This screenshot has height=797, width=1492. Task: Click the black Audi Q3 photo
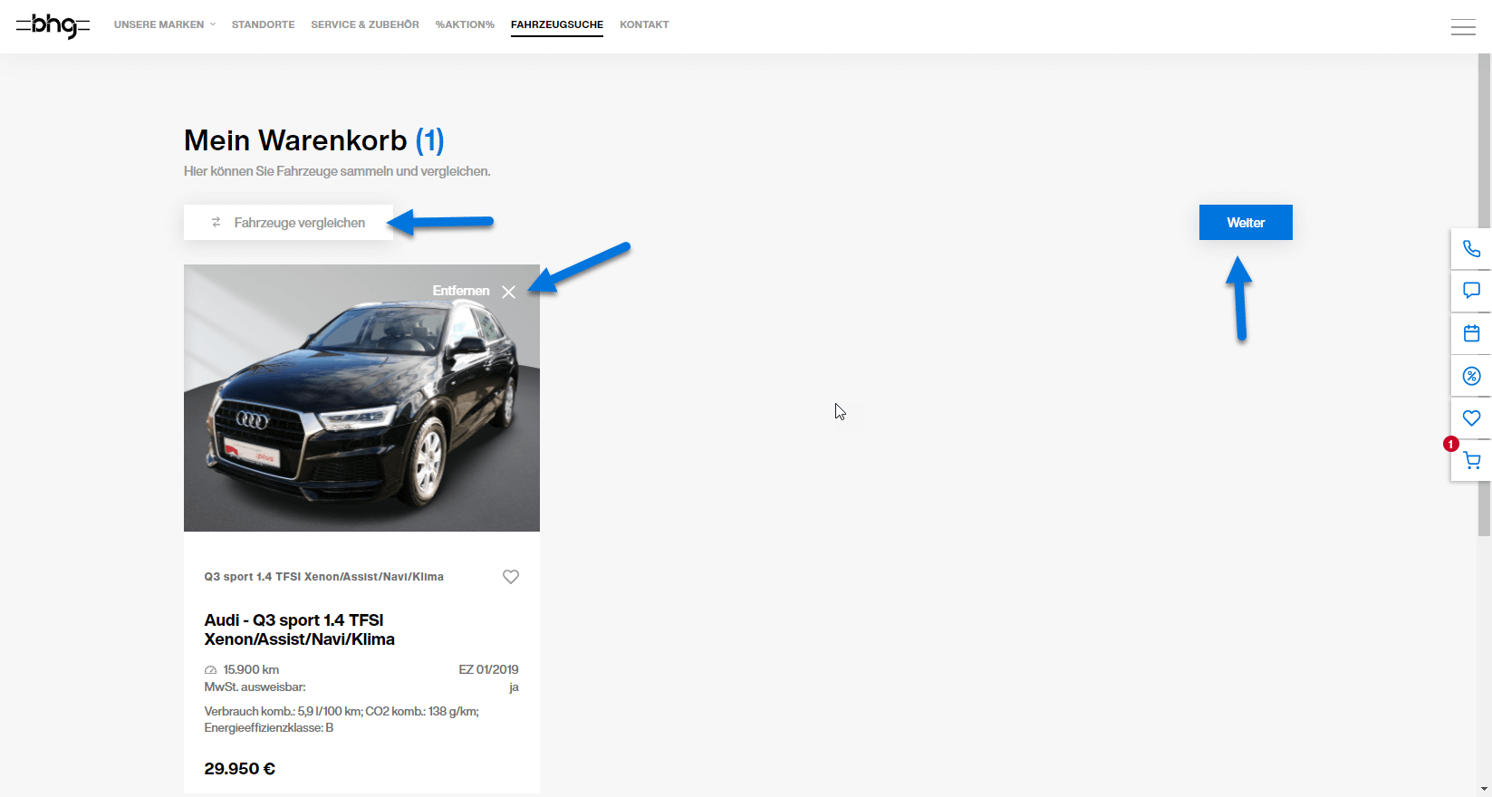pyautogui.click(x=361, y=398)
